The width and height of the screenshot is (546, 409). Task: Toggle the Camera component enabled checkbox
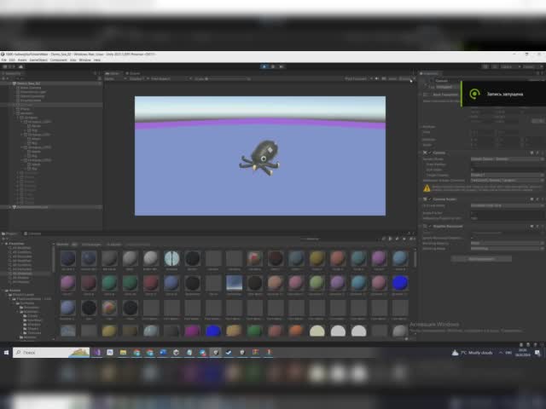pos(430,153)
